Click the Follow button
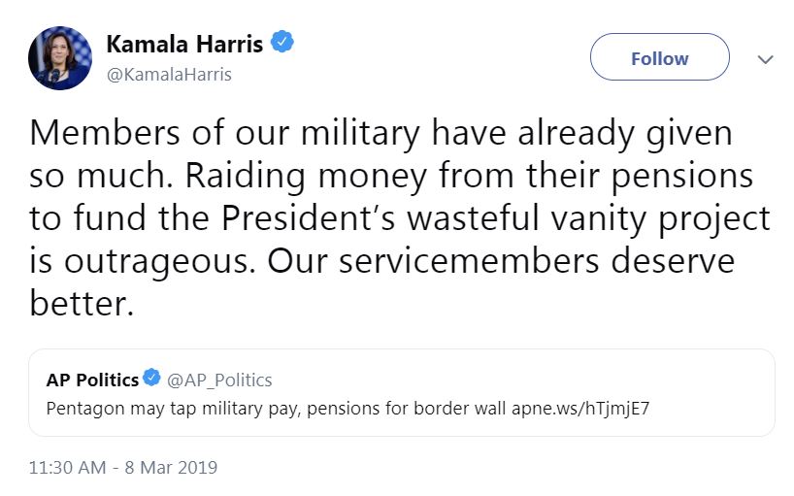 pyautogui.click(x=659, y=58)
